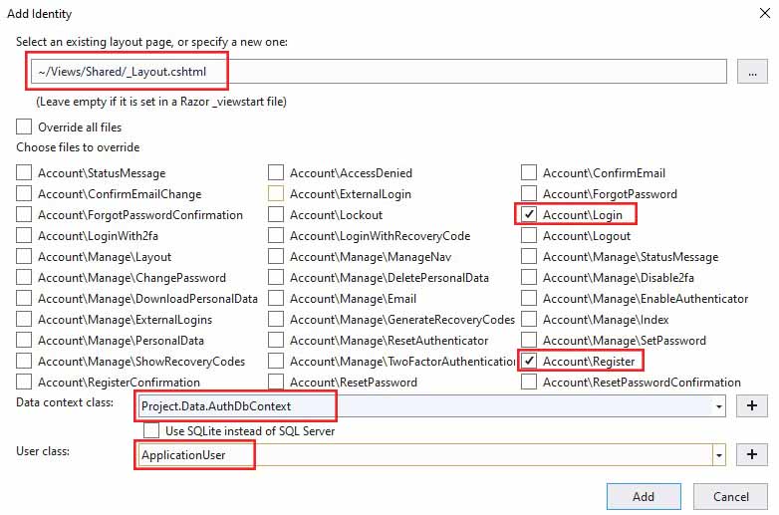
Task: Uncheck the Account\Register checkbox
Action: tap(529, 361)
